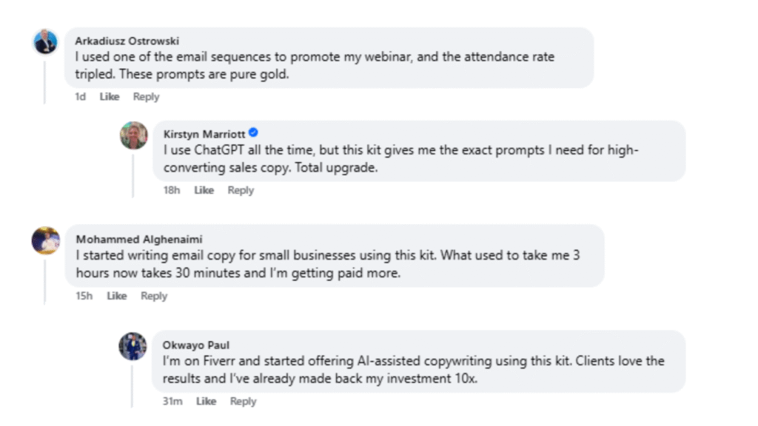Click Kirstyn Marriott's profile avatar
Screen dimensions: 758x426
[133, 135]
